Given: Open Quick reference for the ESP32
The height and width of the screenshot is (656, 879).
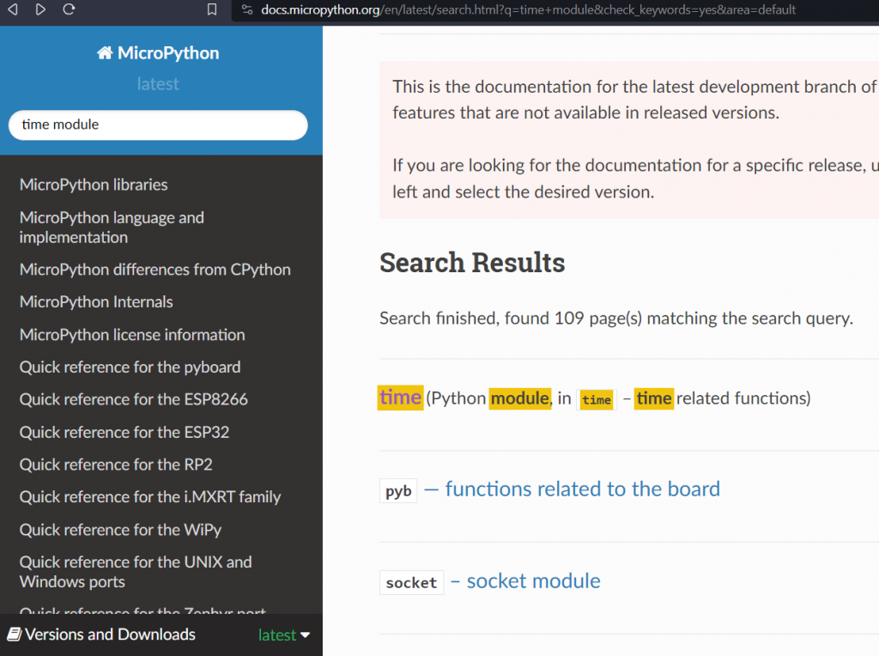Looking at the screenshot, I should (x=124, y=432).
